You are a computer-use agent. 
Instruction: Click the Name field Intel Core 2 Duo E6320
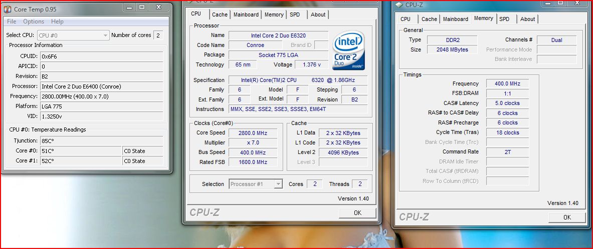(279, 35)
